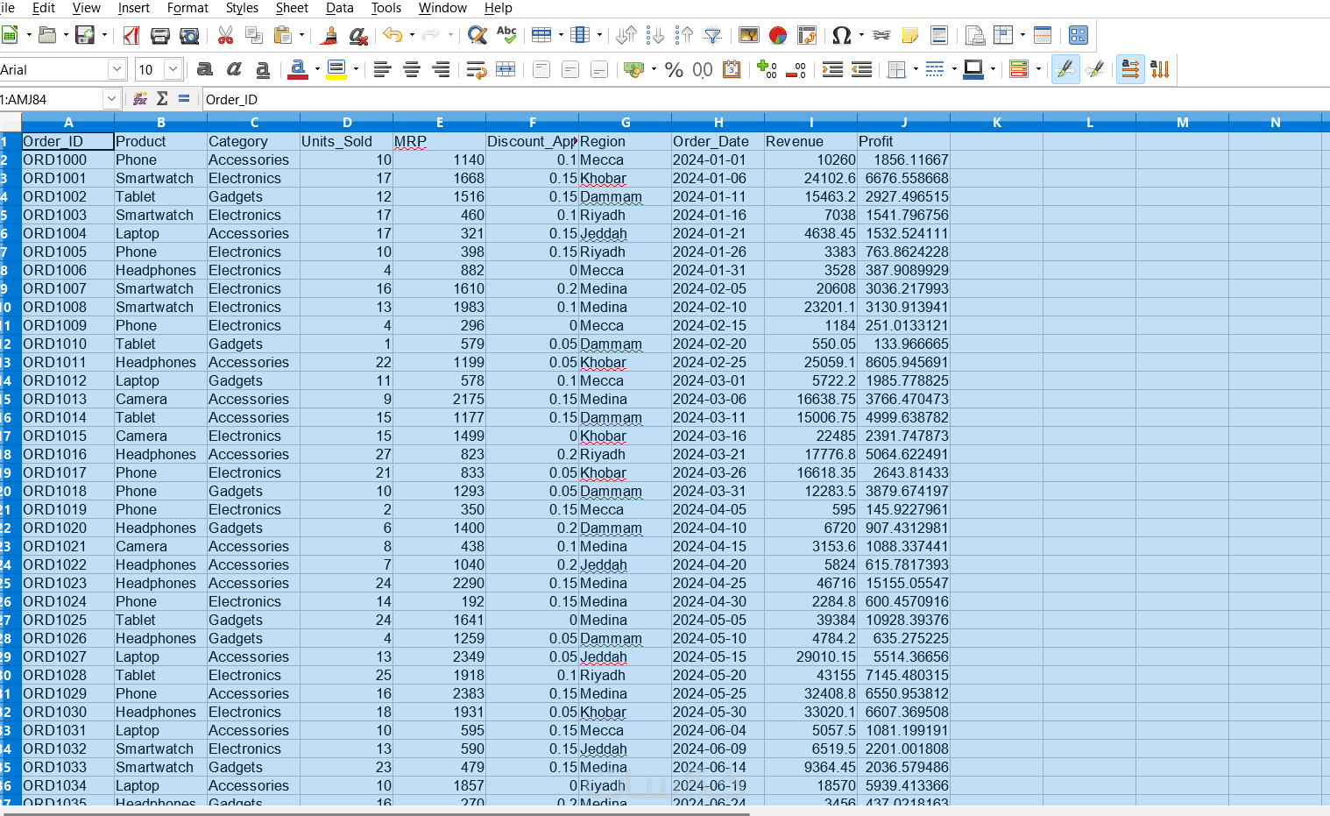Format cells as date
The width and height of the screenshot is (1330, 816).
(x=732, y=69)
